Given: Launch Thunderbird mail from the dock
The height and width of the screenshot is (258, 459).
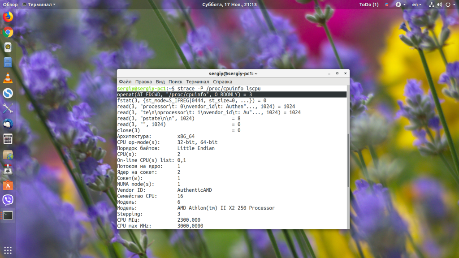Looking at the screenshot, I should pyautogui.click(x=8, y=124).
